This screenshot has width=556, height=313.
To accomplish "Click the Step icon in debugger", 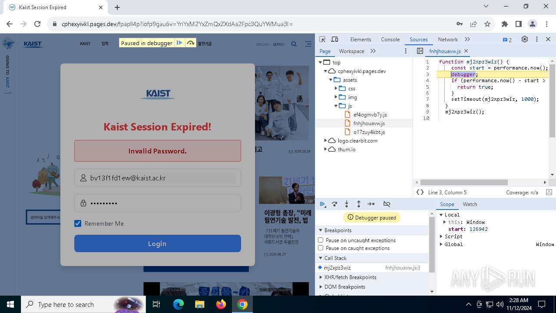I will [371, 204].
